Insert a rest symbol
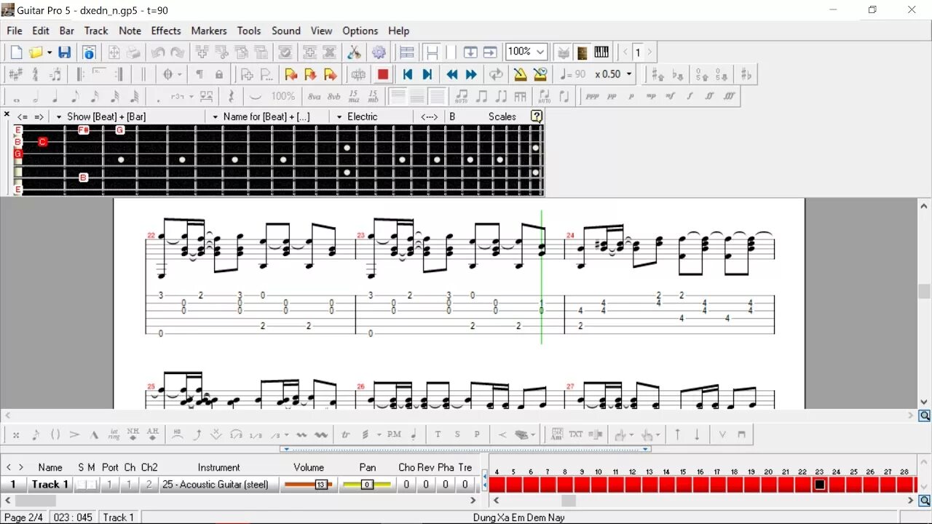The width and height of the screenshot is (932, 524). pos(232,96)
